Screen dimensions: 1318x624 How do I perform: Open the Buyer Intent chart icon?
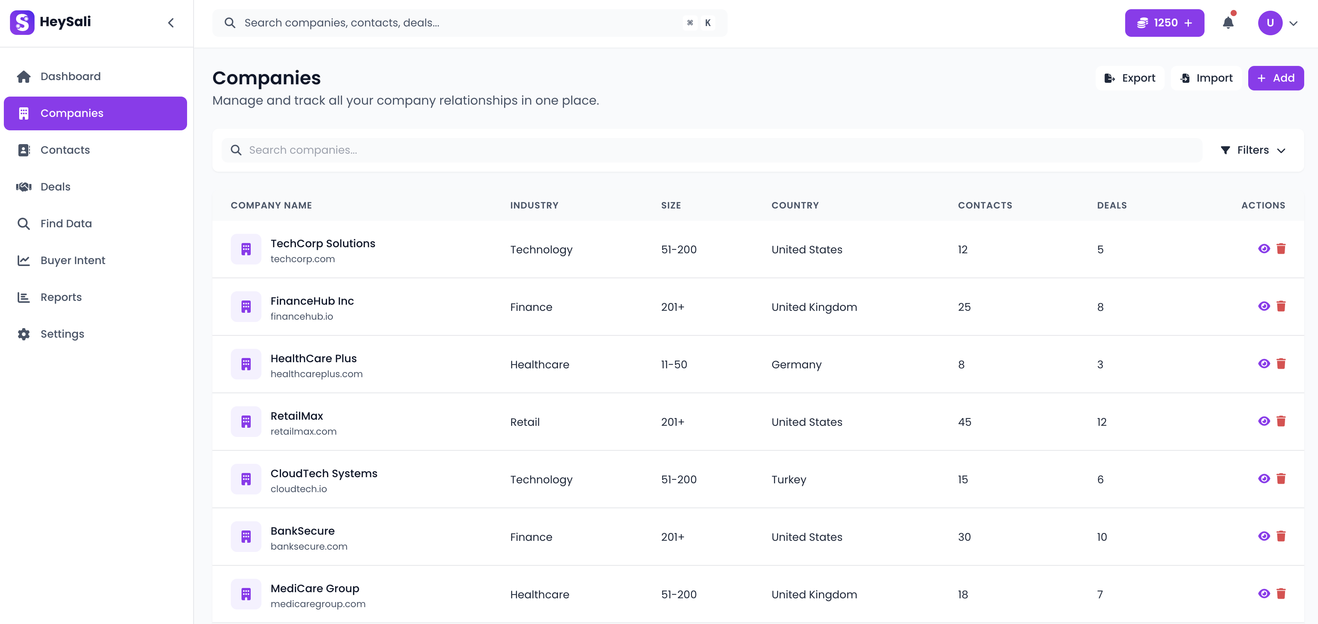click(x=23, y=260)
